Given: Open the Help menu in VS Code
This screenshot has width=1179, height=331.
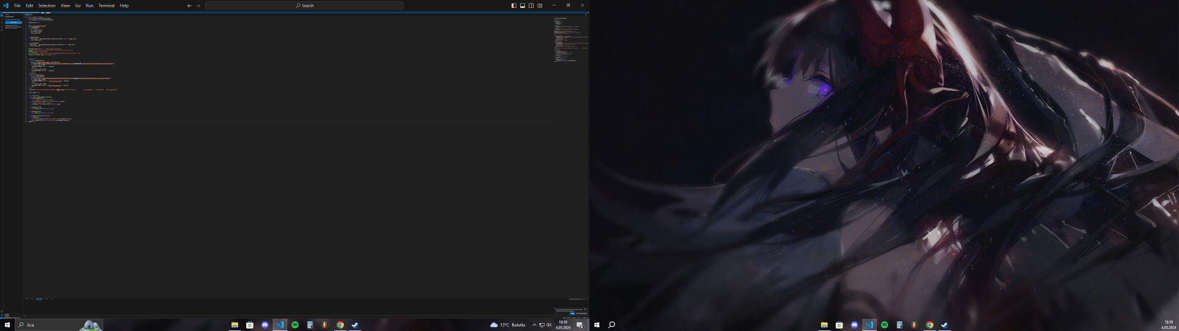Looking at the screenshot, I should (x=124, y=6).
